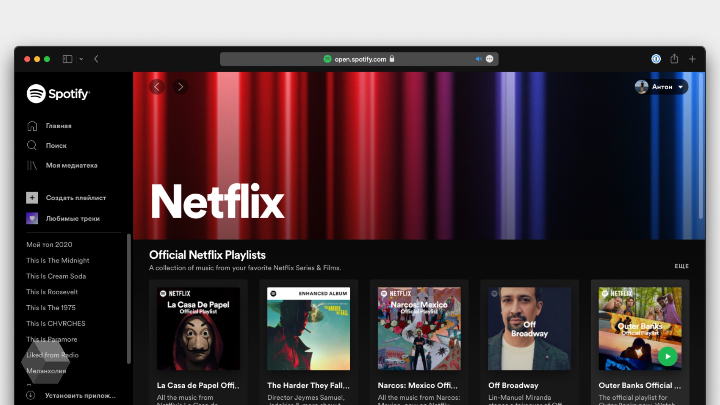Toggle the Safari sidebar icon
Screen dimensions: 720x405
[67, 59]
